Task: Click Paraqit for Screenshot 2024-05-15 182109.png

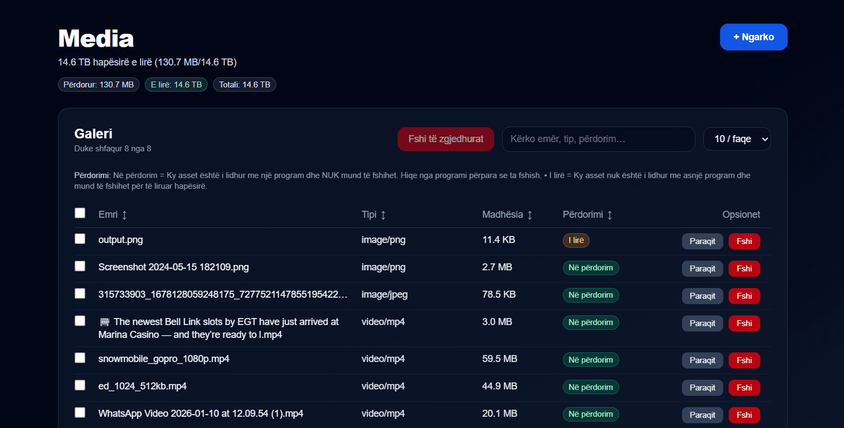Action: point(702,269)
